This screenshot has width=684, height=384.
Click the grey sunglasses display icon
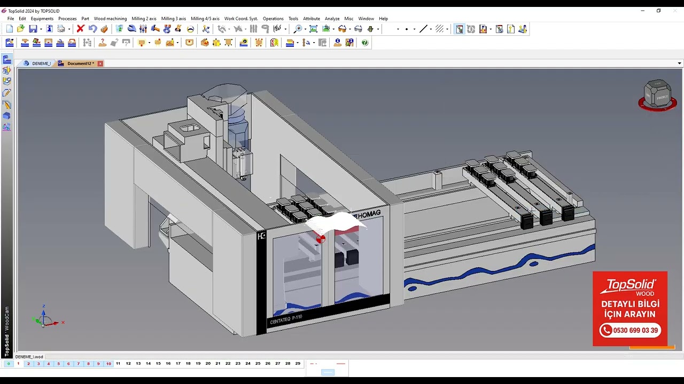pyautogui.click(x=358, y=29)
